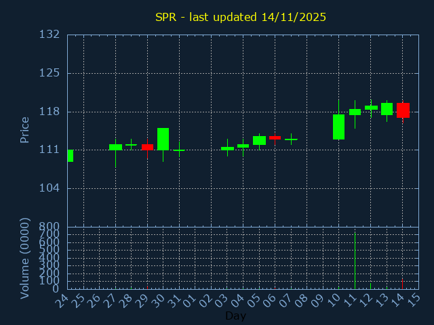Click the Day x-axis title

(x=235, y=316)
